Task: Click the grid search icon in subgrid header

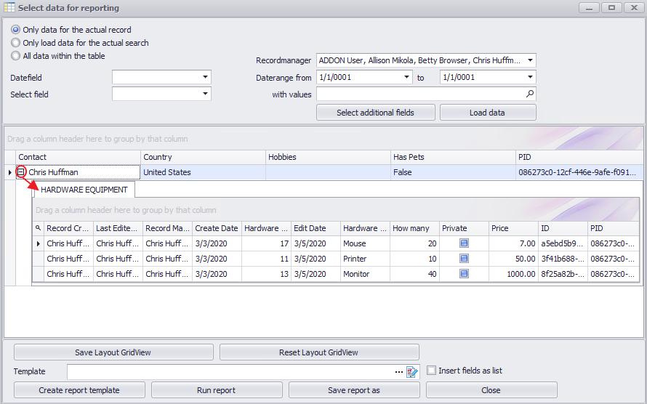Action: 39,228
